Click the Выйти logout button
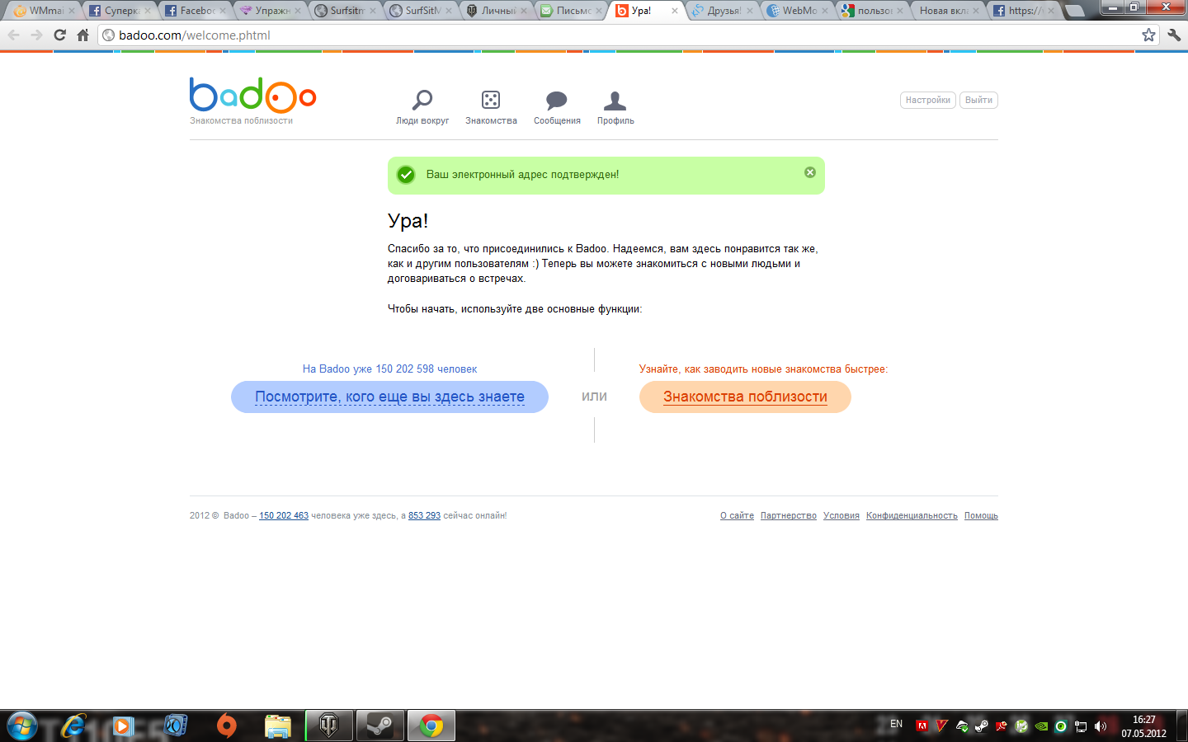This screenshot has height=742, width=1188. tap(978, 100)
